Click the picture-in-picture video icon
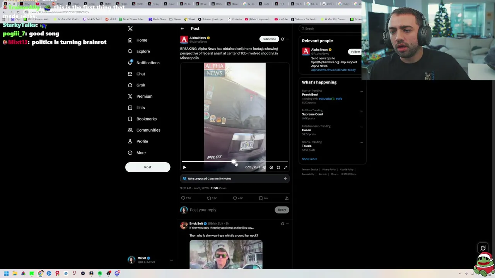This screenshot has width=495, height=278. pyautogui.click(x=278, y=168)
